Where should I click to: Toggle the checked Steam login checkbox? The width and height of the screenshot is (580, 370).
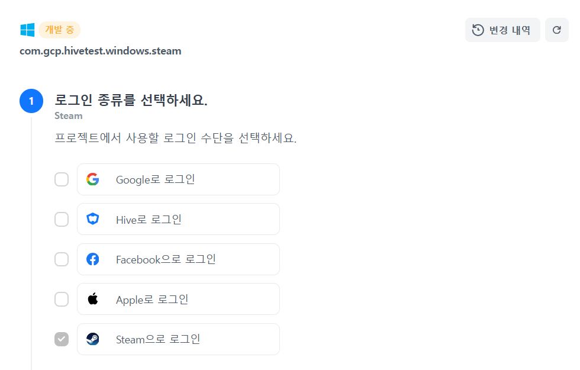click(x=62, y=339)
